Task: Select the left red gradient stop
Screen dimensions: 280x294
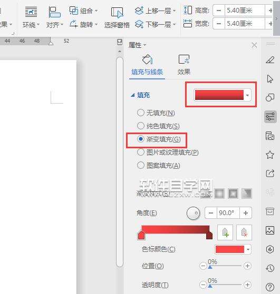Action: [x=141, y=236]
